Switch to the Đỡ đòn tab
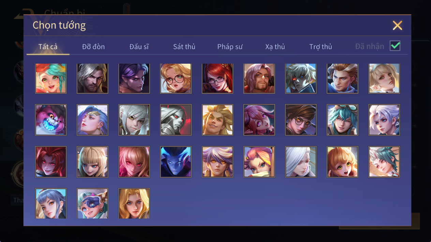The image size is (431, 242). (93, 47)
